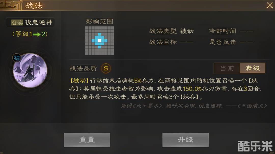The height and width of the screenshot is (154, 275).
Task: Click the 是否反击 counterattack field
Action: [231, 42]
